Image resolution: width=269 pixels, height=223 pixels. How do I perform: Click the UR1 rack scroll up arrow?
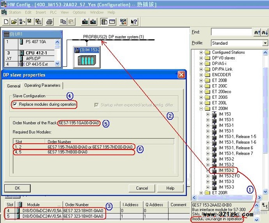(57, 42)
